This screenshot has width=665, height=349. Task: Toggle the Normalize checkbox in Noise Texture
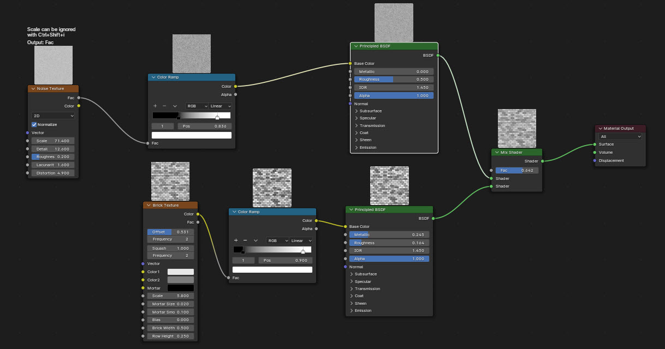[x=34, y=124]
